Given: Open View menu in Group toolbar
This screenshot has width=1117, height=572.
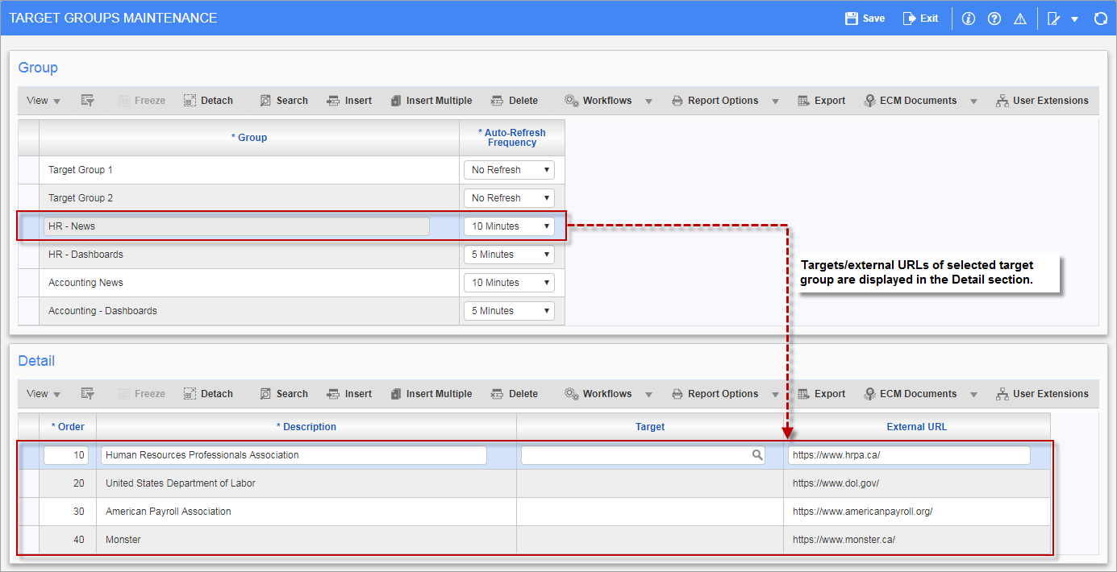Looking at the screenshot, I should tap(43, 101).
